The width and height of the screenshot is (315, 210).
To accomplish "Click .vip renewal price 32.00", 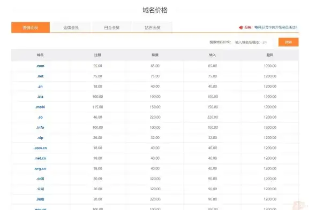I will 155,138.
